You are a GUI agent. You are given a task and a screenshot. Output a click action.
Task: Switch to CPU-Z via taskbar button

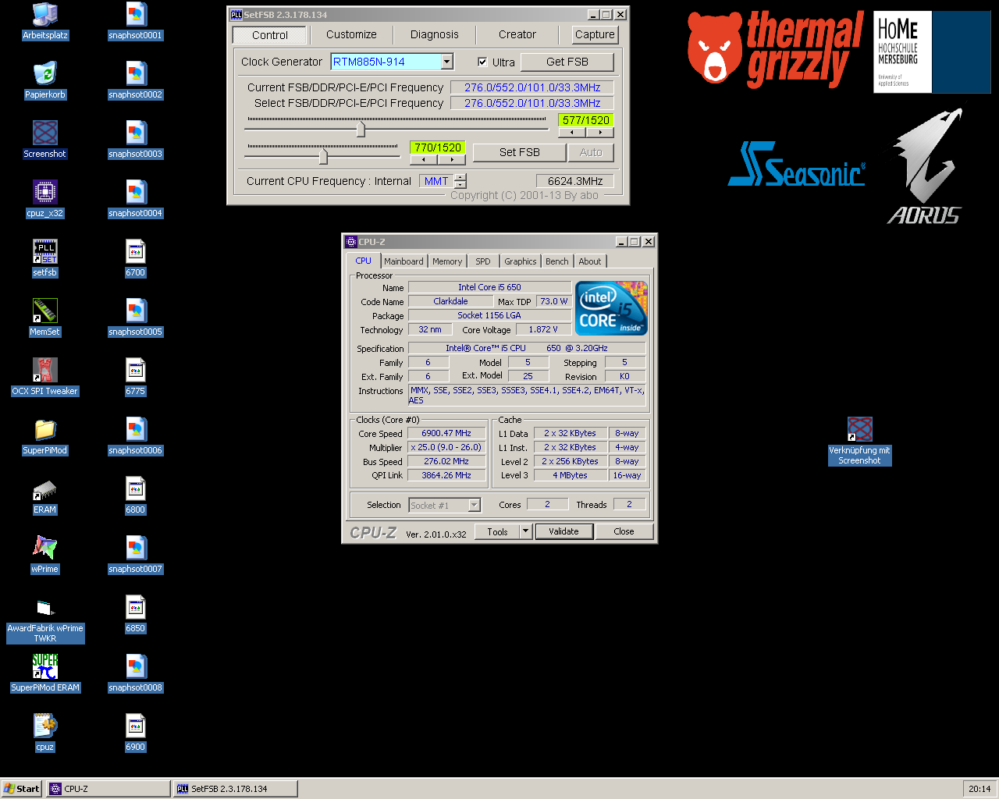(x=108, y=789)
